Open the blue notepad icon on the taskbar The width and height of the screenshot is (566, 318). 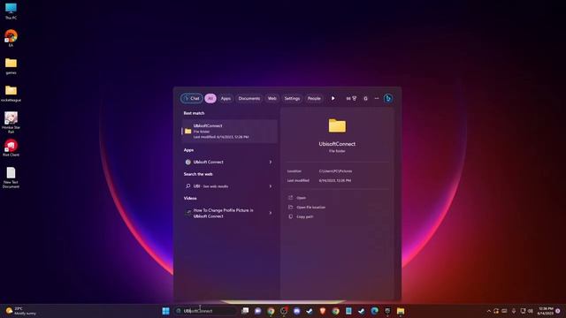click(x=348, y=311)
